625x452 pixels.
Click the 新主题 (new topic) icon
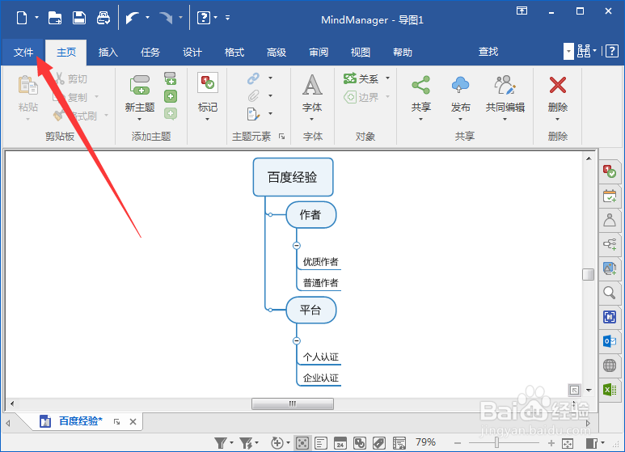tap(140, 85)
